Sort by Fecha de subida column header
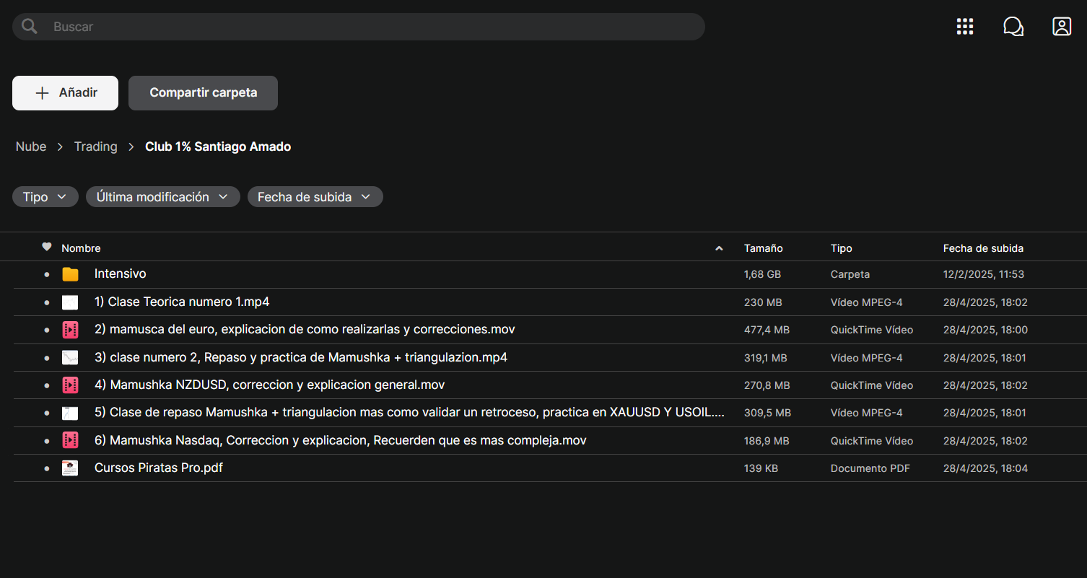Screen dimensions: 1087x578 click(x=983, y=248)
